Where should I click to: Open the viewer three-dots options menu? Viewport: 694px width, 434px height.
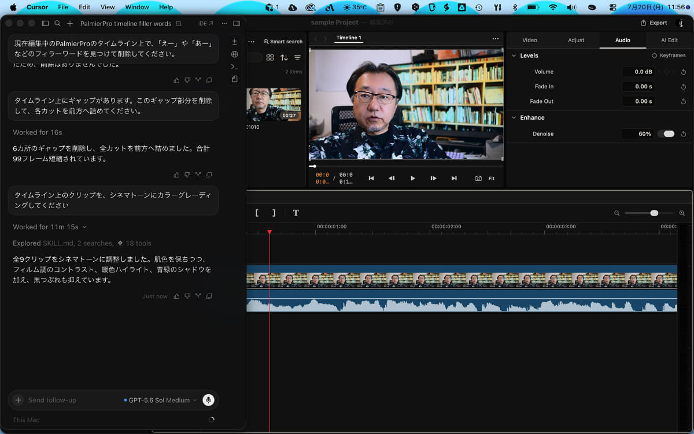(496, 39)
